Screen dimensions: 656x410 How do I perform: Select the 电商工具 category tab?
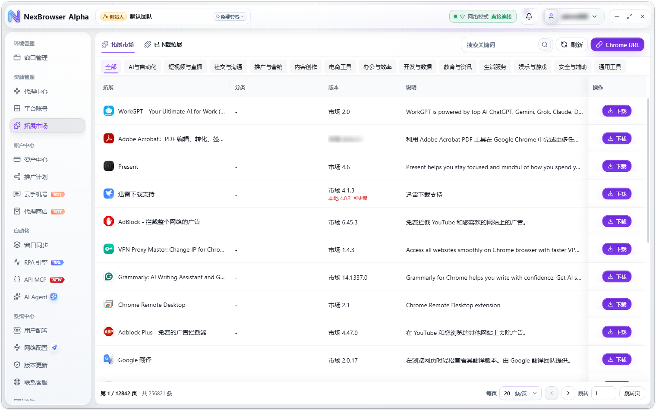(x=340, y=67)
